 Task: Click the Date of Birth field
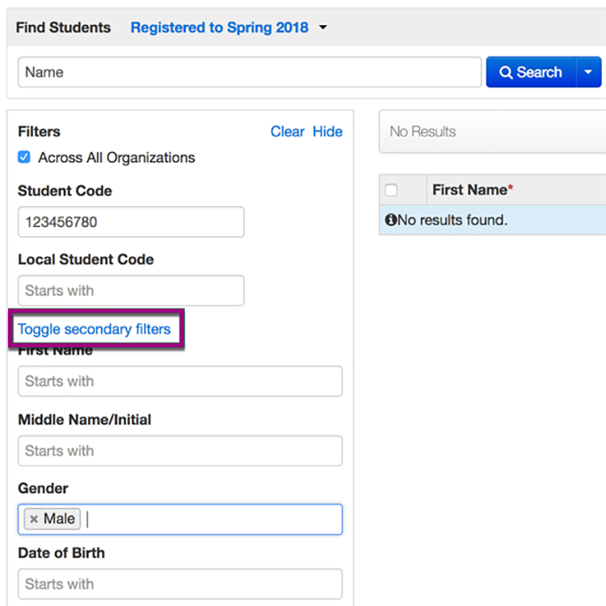click(179, 584)
